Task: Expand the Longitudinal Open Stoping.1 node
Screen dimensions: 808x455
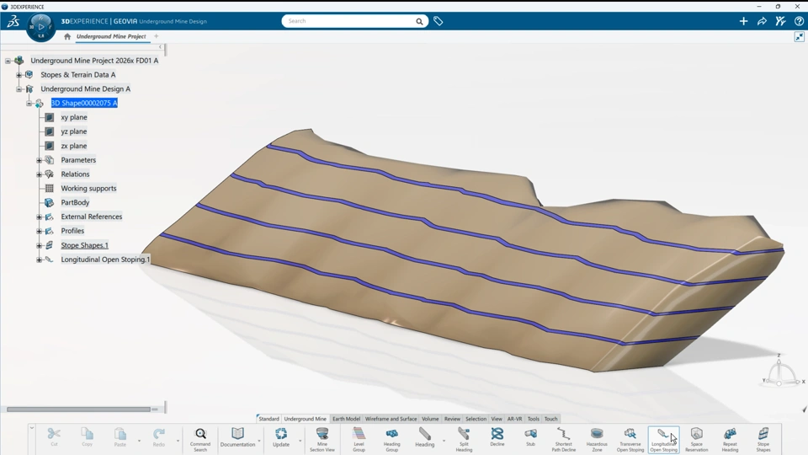Action: point(40,260)
